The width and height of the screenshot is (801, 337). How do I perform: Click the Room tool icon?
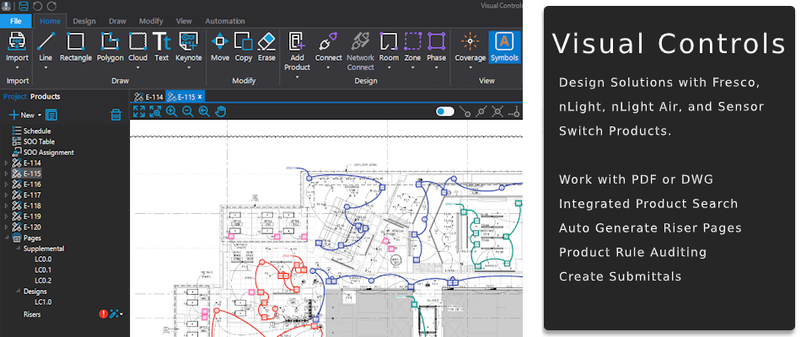pos(389,40)
